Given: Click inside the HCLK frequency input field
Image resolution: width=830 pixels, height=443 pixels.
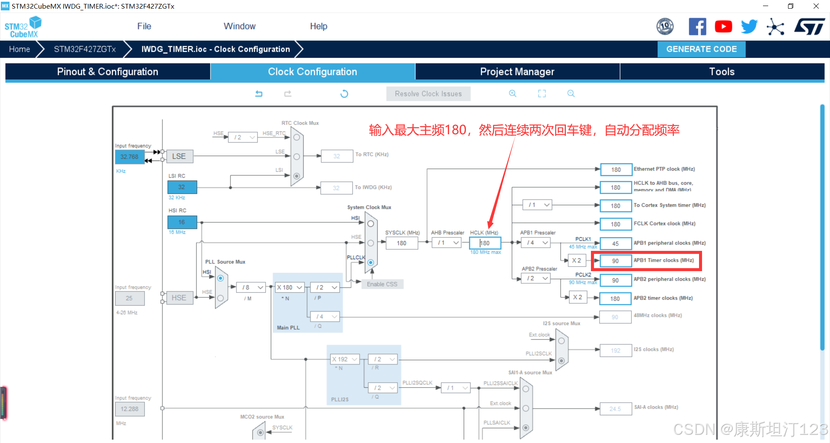Looking at the screenshot, I should (x=484, y=243).
